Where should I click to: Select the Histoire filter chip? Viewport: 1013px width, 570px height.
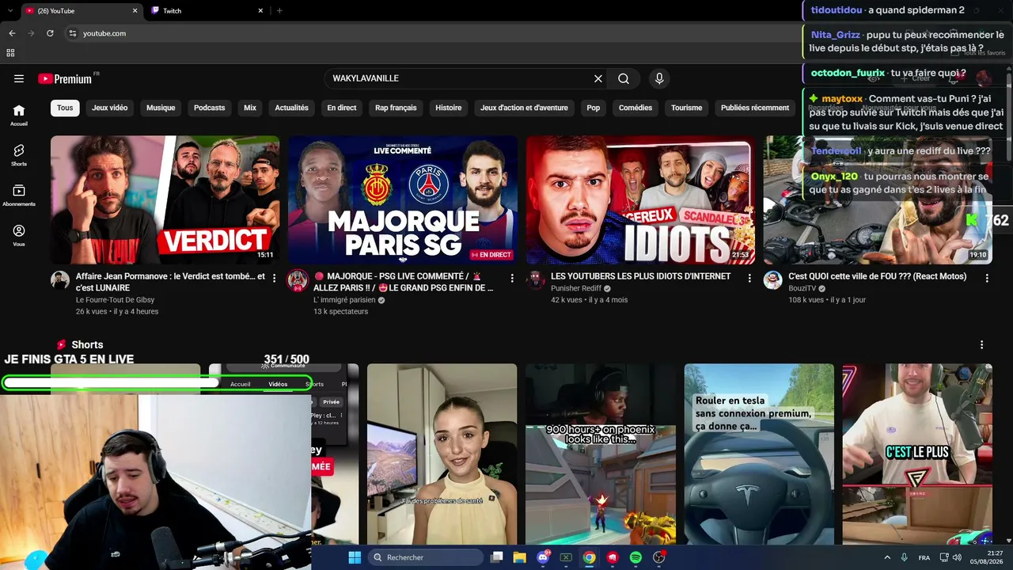coord(449,108)
